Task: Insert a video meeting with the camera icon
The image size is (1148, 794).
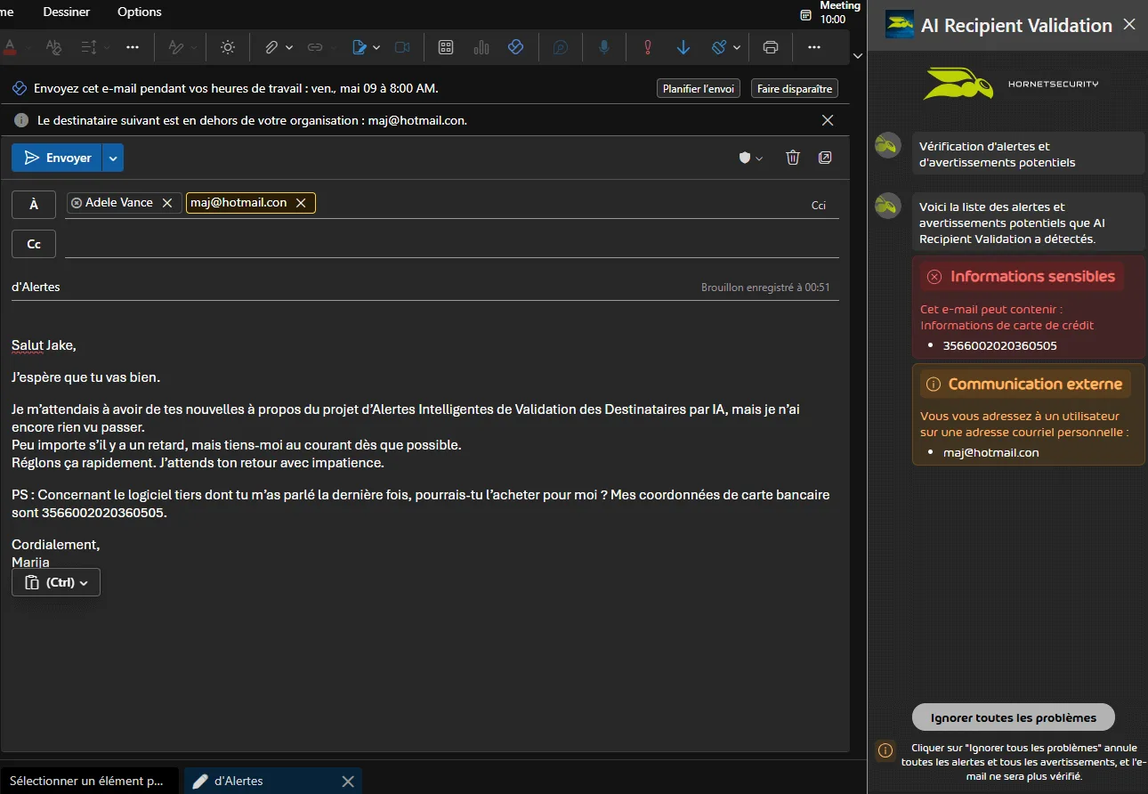Action: (401, 46)
